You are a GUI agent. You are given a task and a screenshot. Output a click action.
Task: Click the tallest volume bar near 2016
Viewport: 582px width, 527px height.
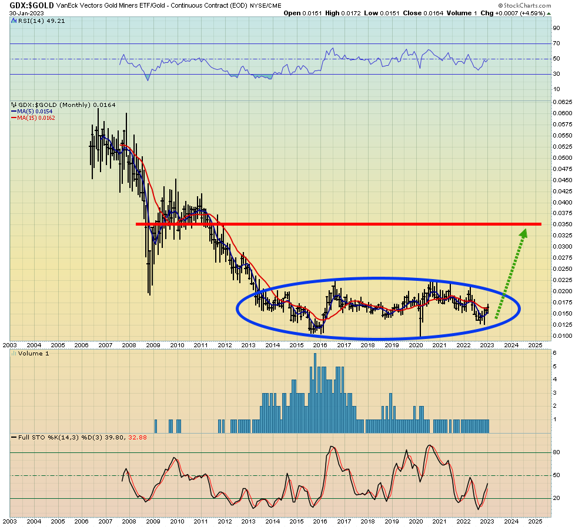[315, 393]
